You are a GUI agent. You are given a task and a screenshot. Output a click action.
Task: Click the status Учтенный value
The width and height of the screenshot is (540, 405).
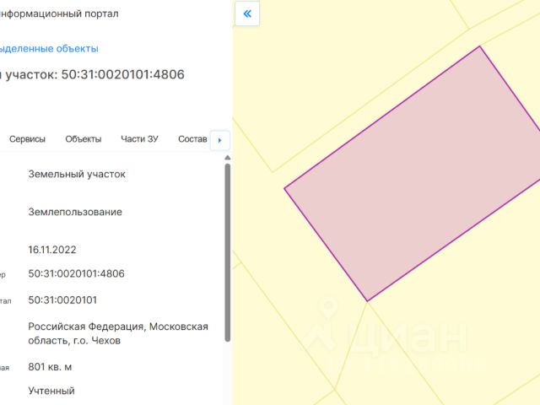[x=51, y=391]
